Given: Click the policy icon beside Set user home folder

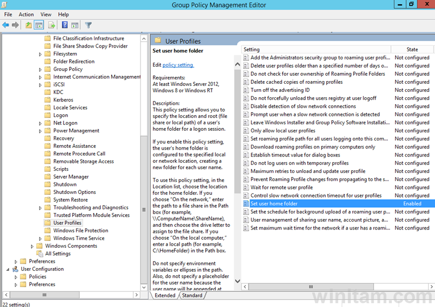Looking at the screenshot, I should point(246,203).
